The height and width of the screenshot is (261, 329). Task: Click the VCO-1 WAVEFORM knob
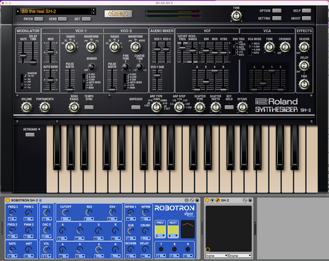[91, 47]
